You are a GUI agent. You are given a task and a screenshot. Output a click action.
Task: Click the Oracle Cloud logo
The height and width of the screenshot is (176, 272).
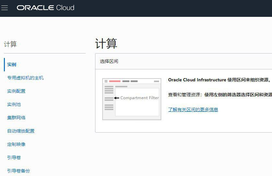click(45, 8)
